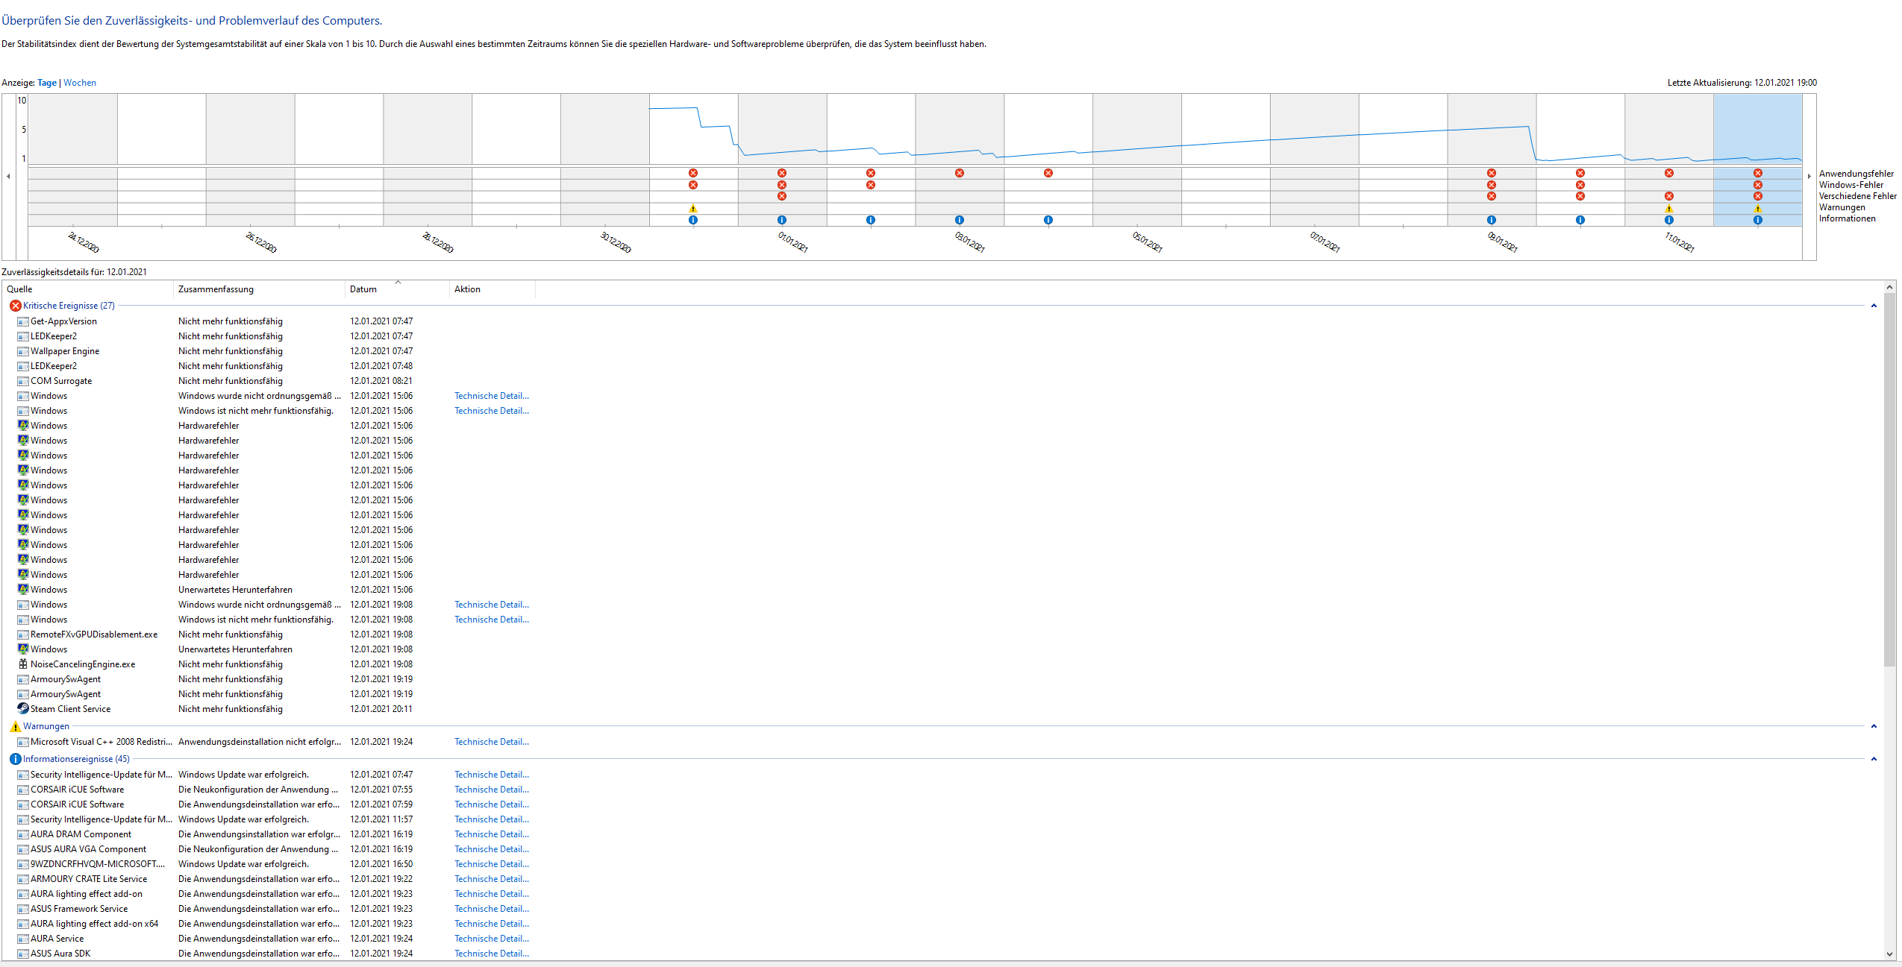Viewport: 1902px width, 967px height.
Task: Click the details list vertical scrollbar
Action: coord(1889,477)
